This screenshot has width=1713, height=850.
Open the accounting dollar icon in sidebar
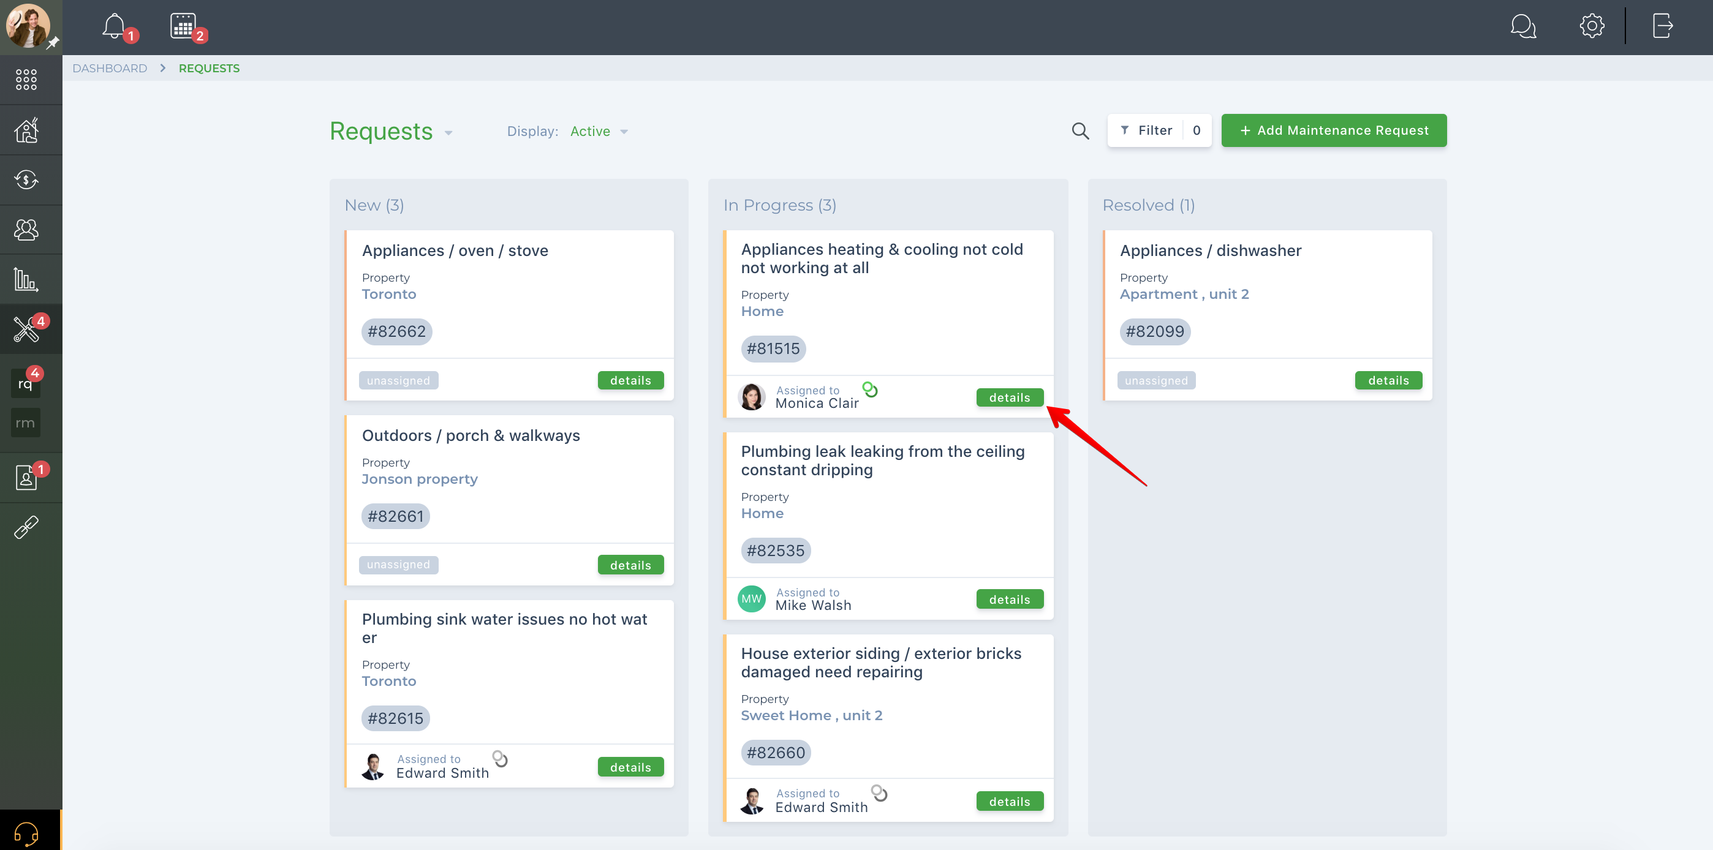click(x=26, y=179)
